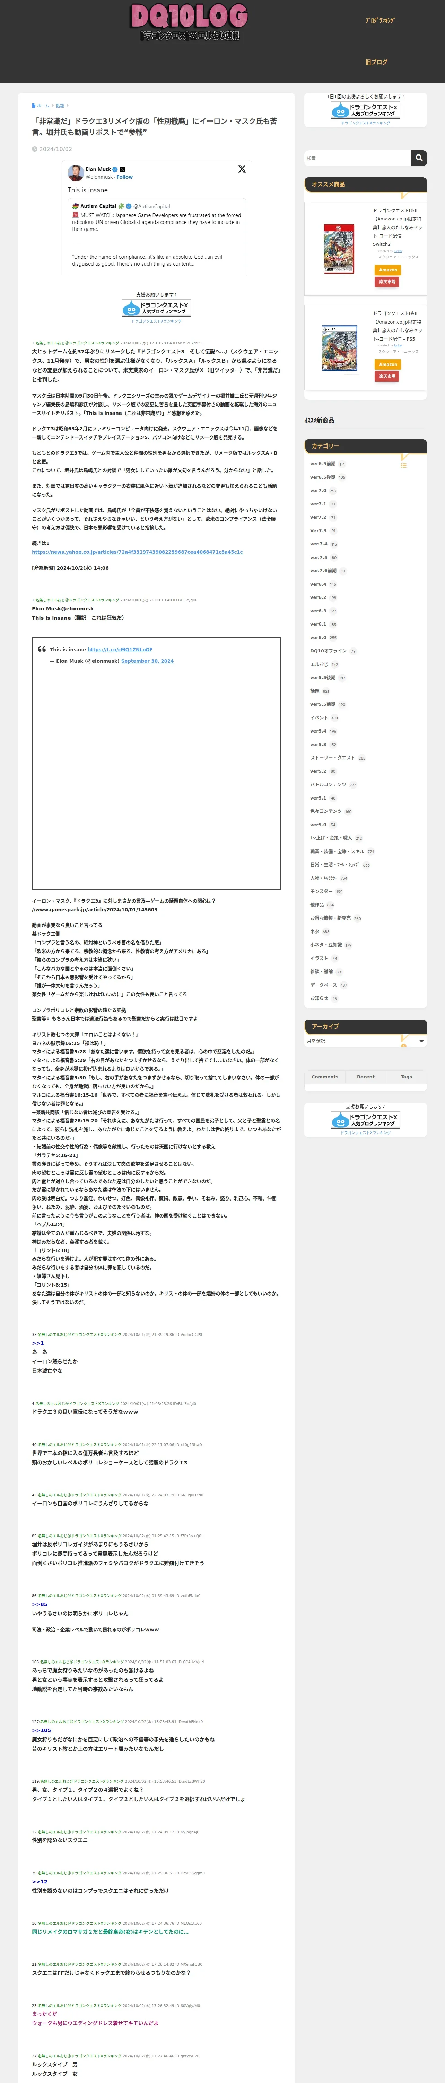This screenshot has width=445, height=2083.
Task: Switch to the Tags tab
Action: tap(406, 1076)
